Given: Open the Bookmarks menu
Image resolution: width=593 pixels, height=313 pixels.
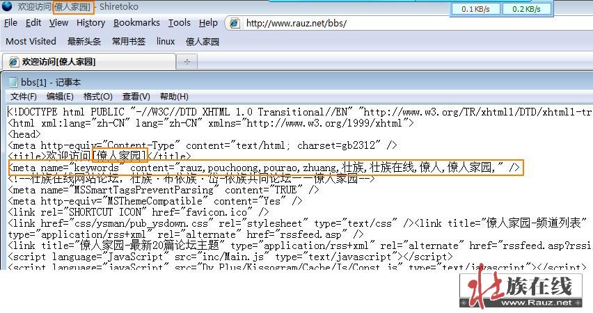Looking at the screenshot, I should [136, 23].
